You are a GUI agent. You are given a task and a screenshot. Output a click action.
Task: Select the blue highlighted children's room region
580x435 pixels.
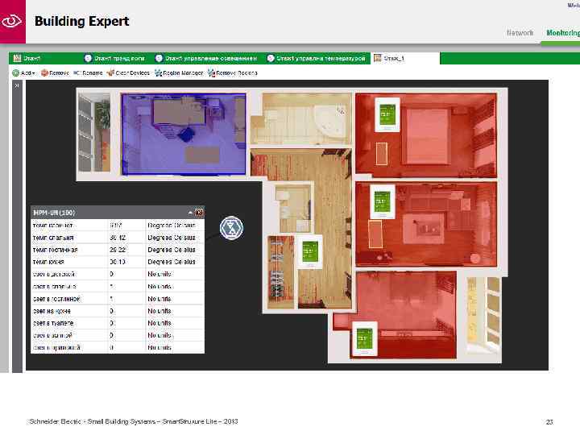click(x=184, y=134)
